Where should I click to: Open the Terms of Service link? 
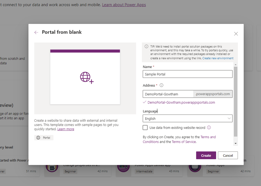coord(184,142)
